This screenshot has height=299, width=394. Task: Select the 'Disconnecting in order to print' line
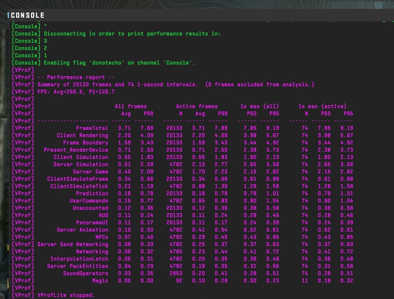116,34
